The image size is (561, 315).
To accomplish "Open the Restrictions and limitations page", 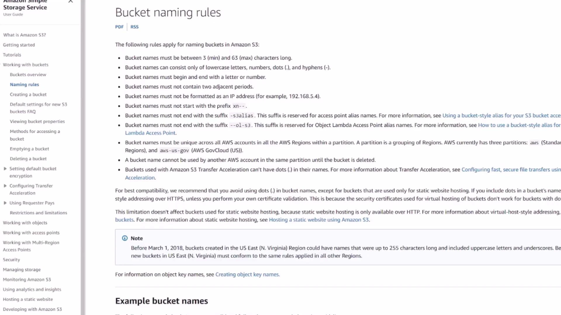I will tap(38, 213).
